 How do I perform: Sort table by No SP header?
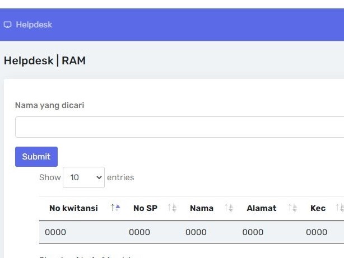point(145,208)
